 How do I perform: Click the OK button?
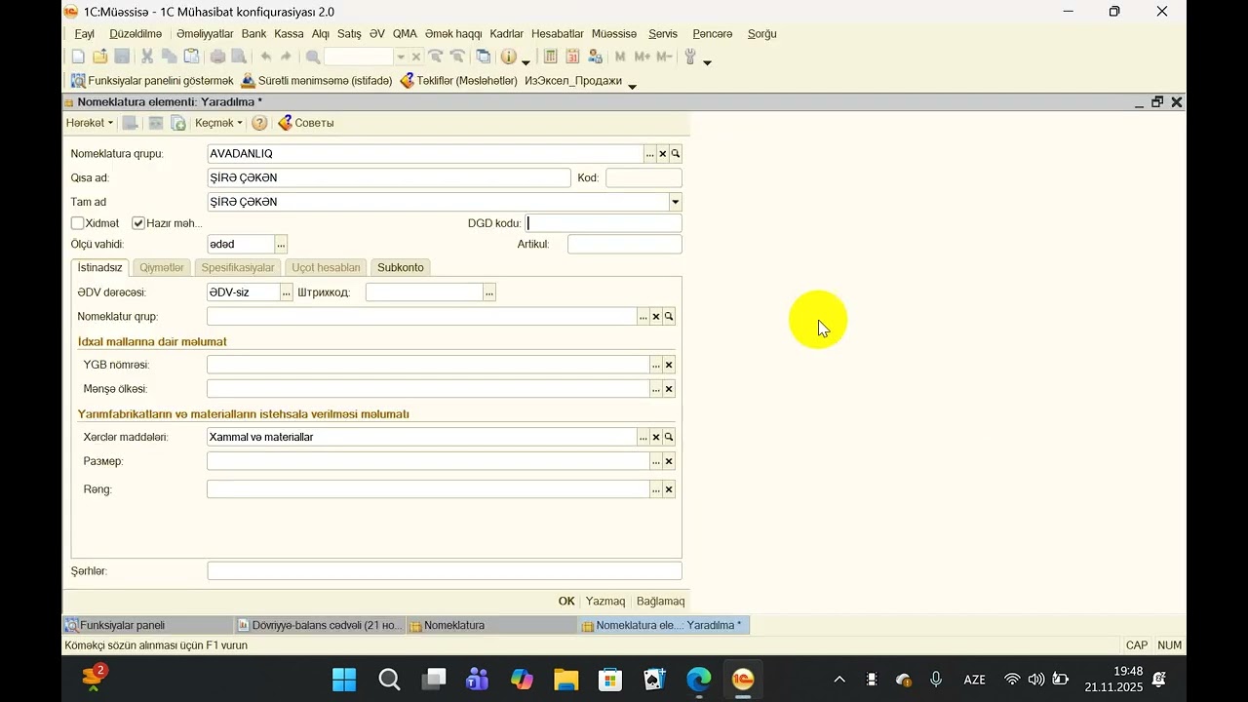click(x=566, y=601)
